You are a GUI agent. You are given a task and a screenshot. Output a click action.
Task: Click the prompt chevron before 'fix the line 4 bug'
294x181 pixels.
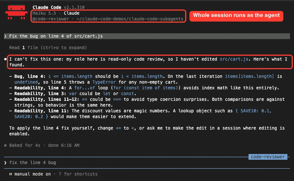5,163
